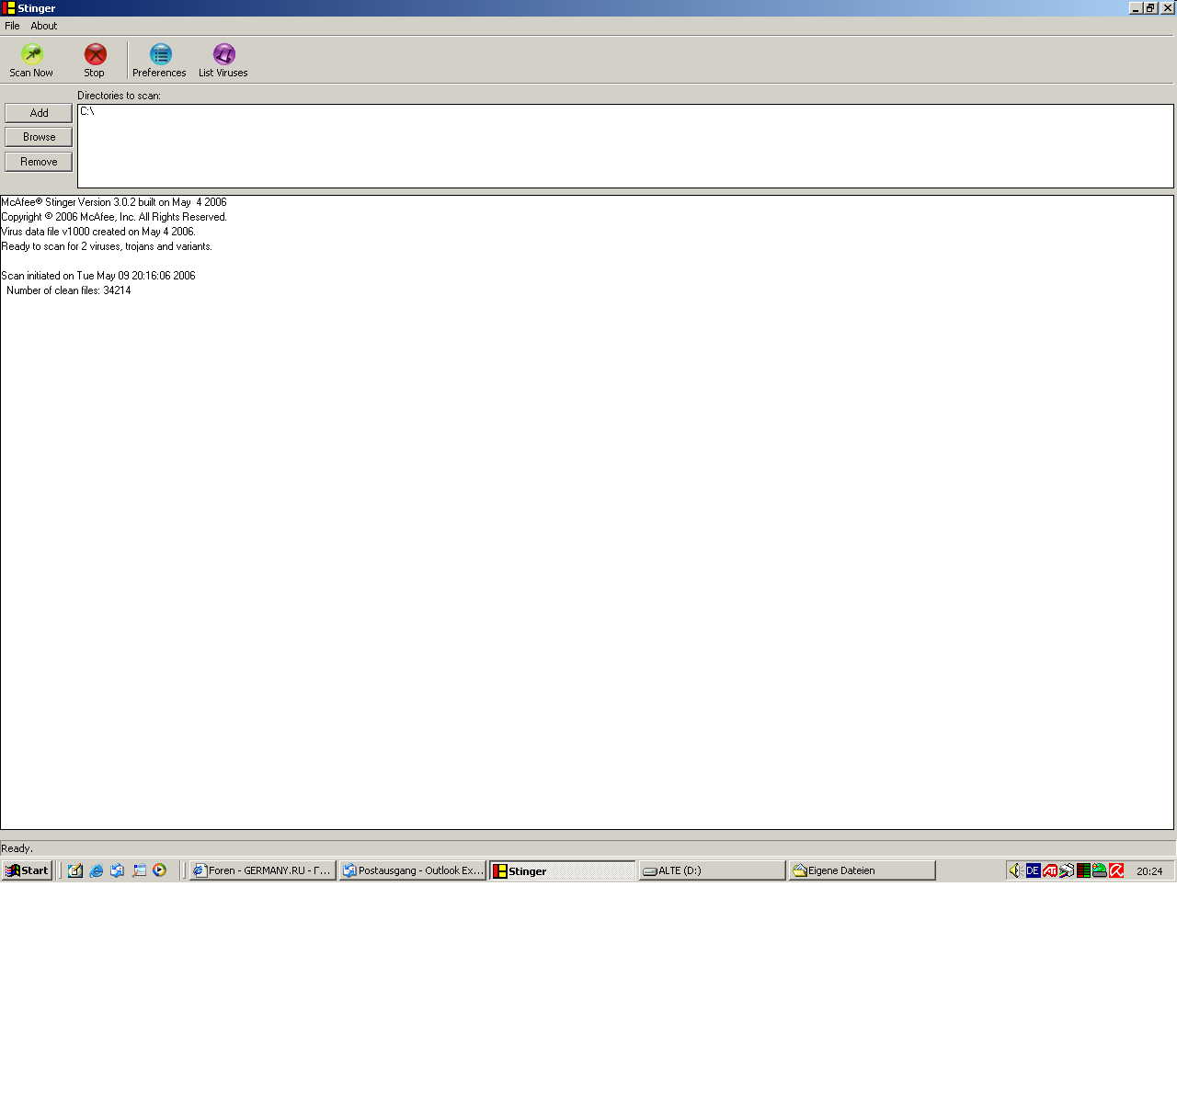The image size is (1177, 1103).
Task: Open the Windows Start menu
Action: [27, 870]
